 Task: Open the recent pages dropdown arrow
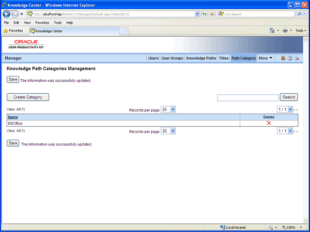(x=22, y=14)
